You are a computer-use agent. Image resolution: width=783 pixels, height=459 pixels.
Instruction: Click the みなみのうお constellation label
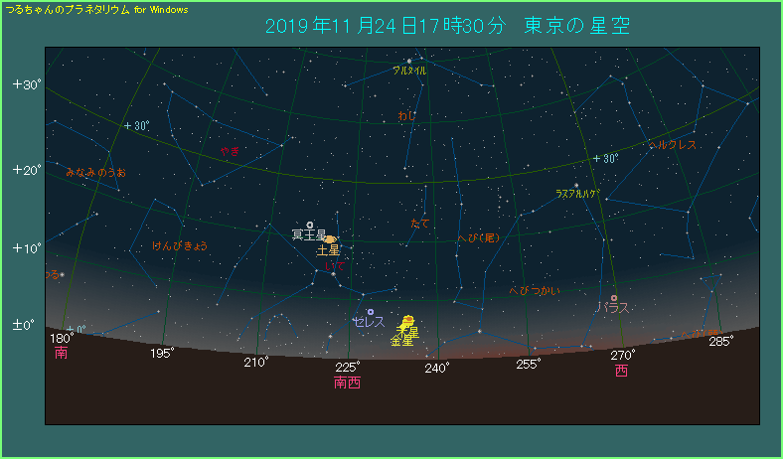pyautogui.click(x=95, y=172)
